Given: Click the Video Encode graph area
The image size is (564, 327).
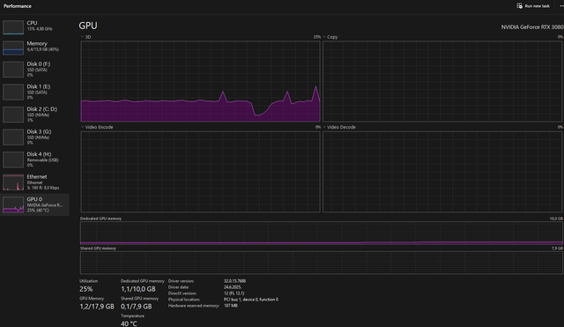Looking at the screenshot, I should [x=200, y=172].
